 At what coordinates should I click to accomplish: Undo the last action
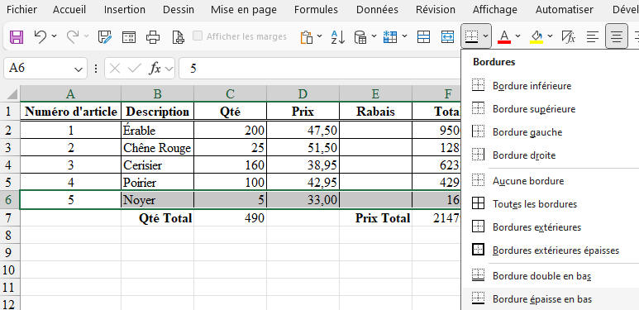tap(40, 36)
